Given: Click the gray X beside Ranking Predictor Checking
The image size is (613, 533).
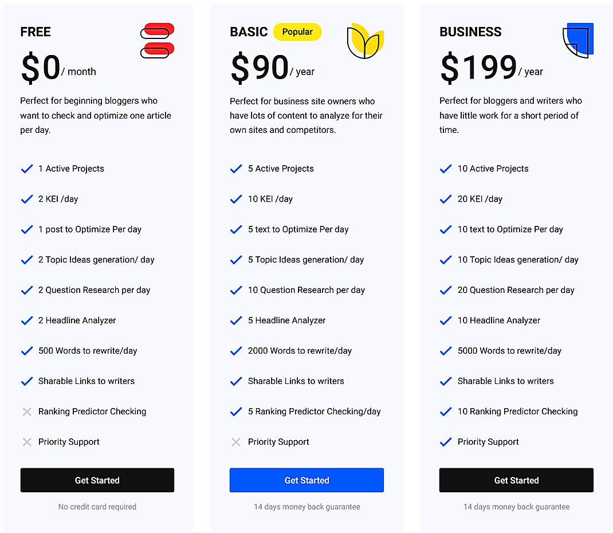Looking at the screenshot, I should (26, 411).
